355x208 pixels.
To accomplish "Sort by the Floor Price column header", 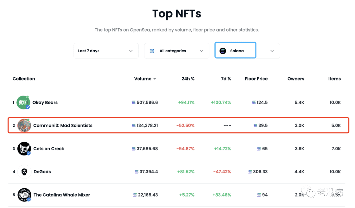I will pyautogui.click(x=256, y=79).
